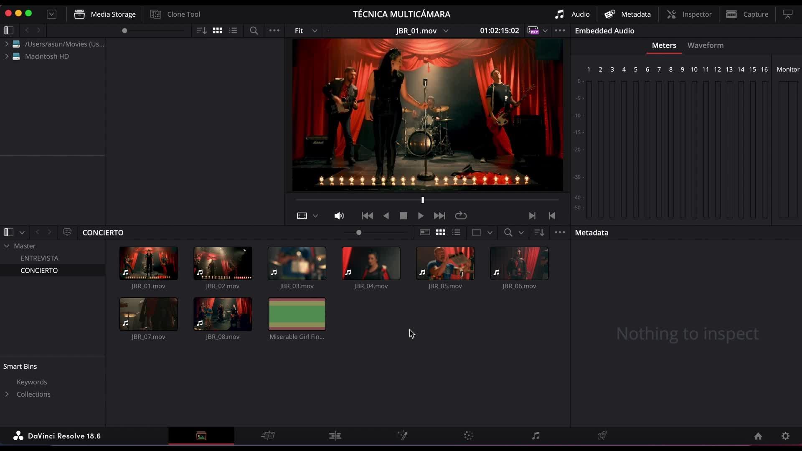The width and height of the screenshot is (802, 451).
Task: Open the Edit page icon
Action: (335, 436)
